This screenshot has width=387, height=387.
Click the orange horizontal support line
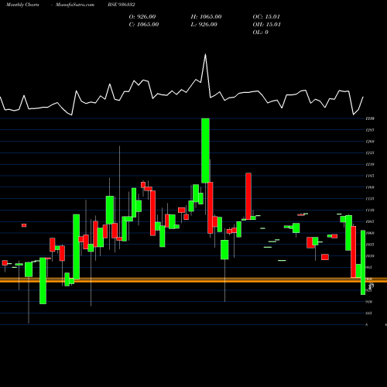(193, 280)
